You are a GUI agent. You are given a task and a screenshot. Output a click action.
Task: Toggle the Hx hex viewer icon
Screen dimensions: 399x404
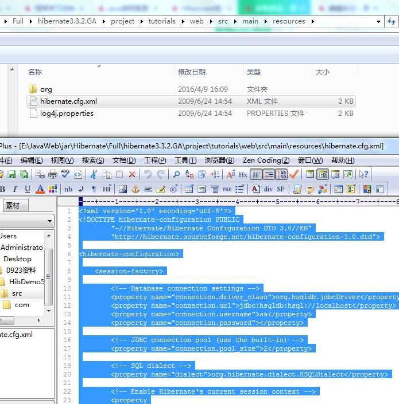243,174
